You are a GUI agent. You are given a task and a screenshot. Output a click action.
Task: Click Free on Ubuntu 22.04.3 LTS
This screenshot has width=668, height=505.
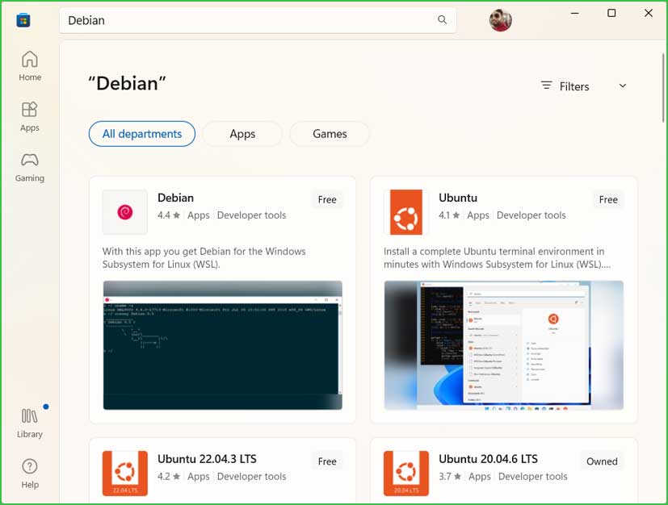[x=327, y=461]
